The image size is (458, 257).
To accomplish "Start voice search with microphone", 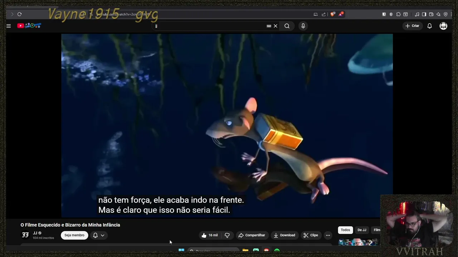I will coord(303,26).
